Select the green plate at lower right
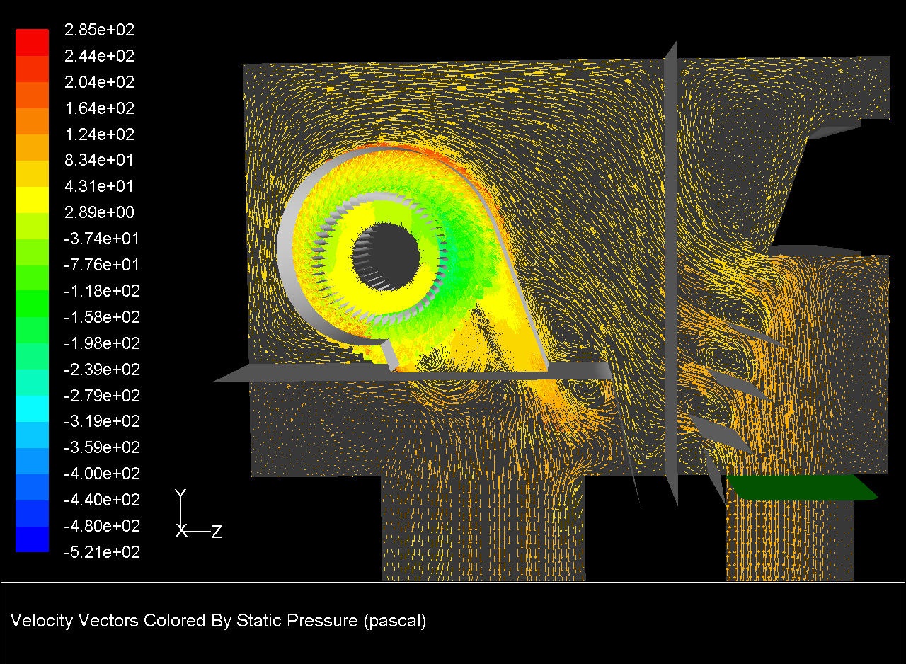 pyautogui.click(x=800, y=486)
